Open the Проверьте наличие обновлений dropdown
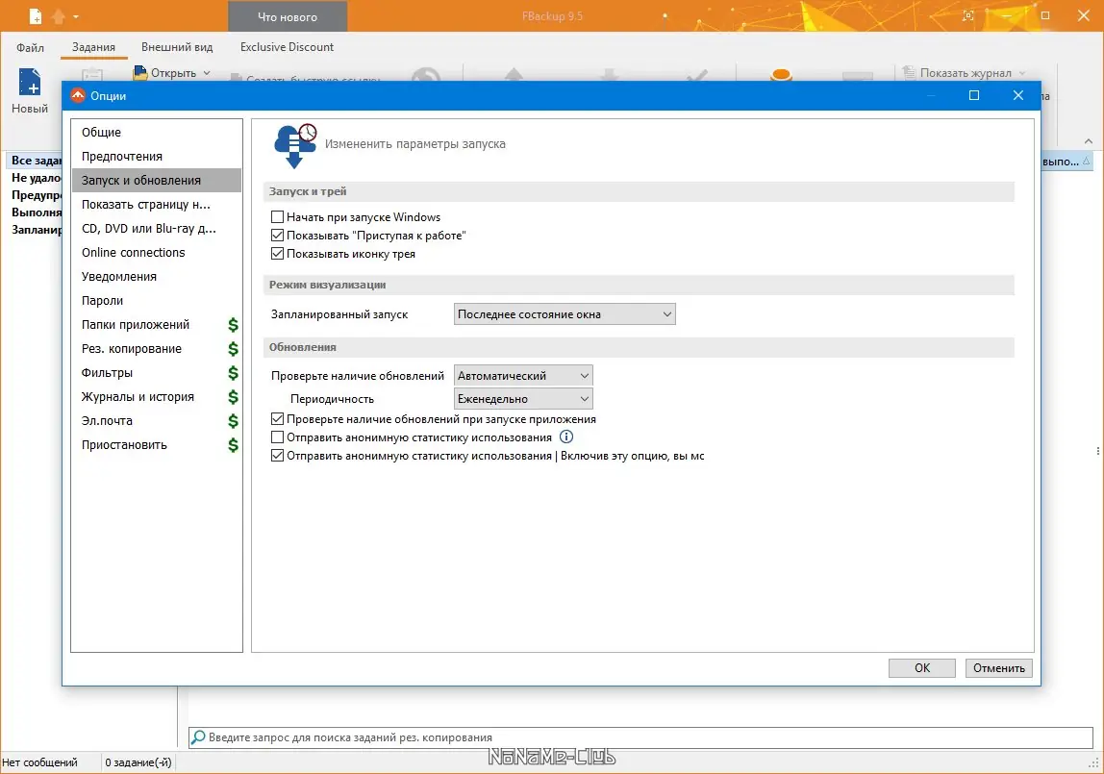The height and width of the screenshot is (774, 1104). pyautogui.click(x=523, y=375)
